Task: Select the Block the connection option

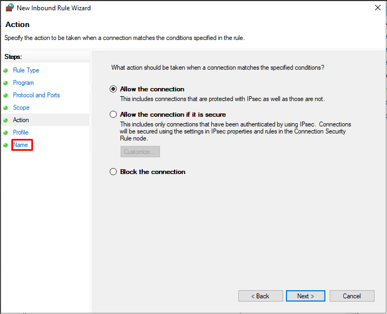Action: click(113, 172)
